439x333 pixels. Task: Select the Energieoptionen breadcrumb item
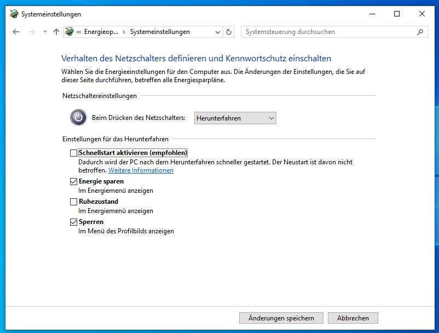click(101, 32)
